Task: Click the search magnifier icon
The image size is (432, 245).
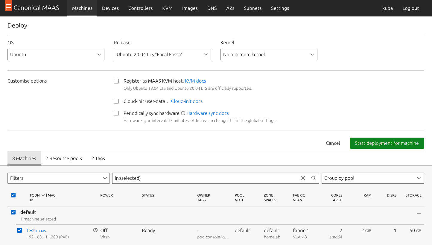Action: pyautogui.click(x=314, y=178)
